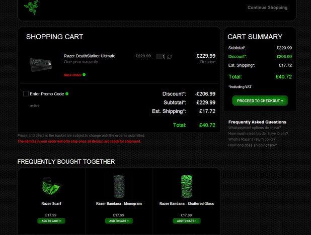The height and width of the screenshot is (235, 311).
Task: Remove DeathStalker Ultimate from cart
Action: [207, 62]
